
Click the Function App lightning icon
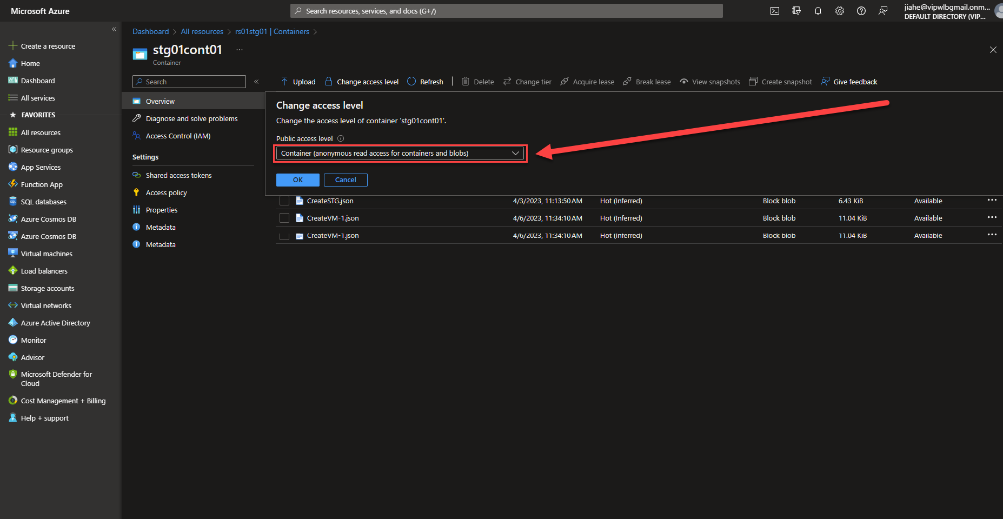coord(13,184)
